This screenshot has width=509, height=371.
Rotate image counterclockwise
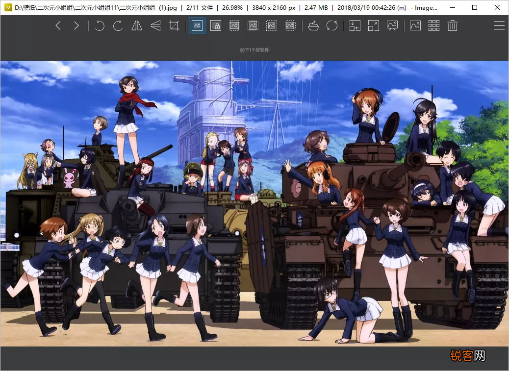click(x=100, y=25)
